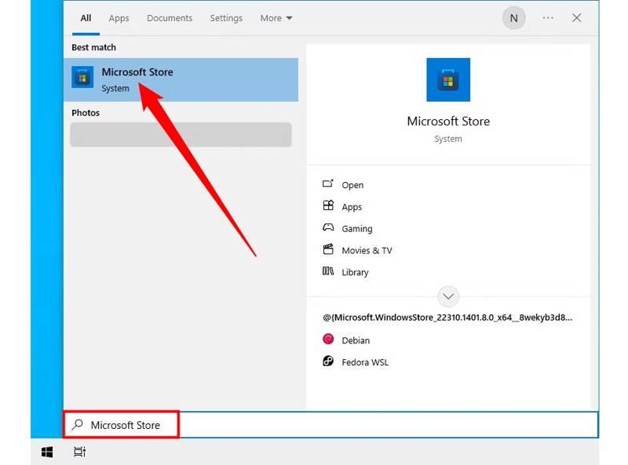The width and height of the screenshot is (628, 465).
Task: Click the large Microsoft Store tile icon
Action: 448,80
